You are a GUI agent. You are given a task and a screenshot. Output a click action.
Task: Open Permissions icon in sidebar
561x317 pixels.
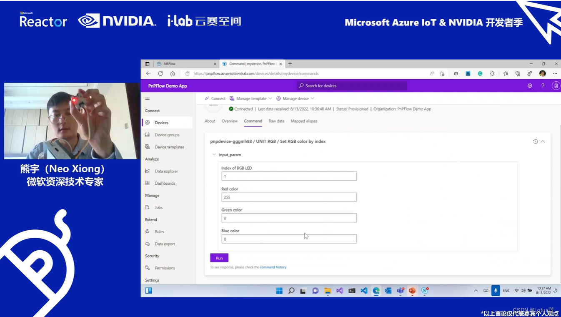pos(147,268)
